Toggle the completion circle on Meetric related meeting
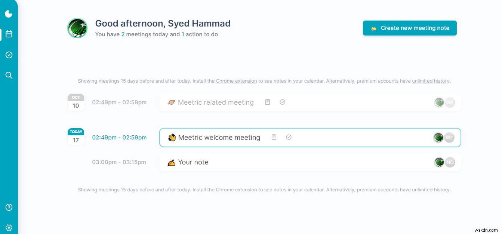Image resolution: width=502 pixels, height=234 pixels. coord(283,102)
